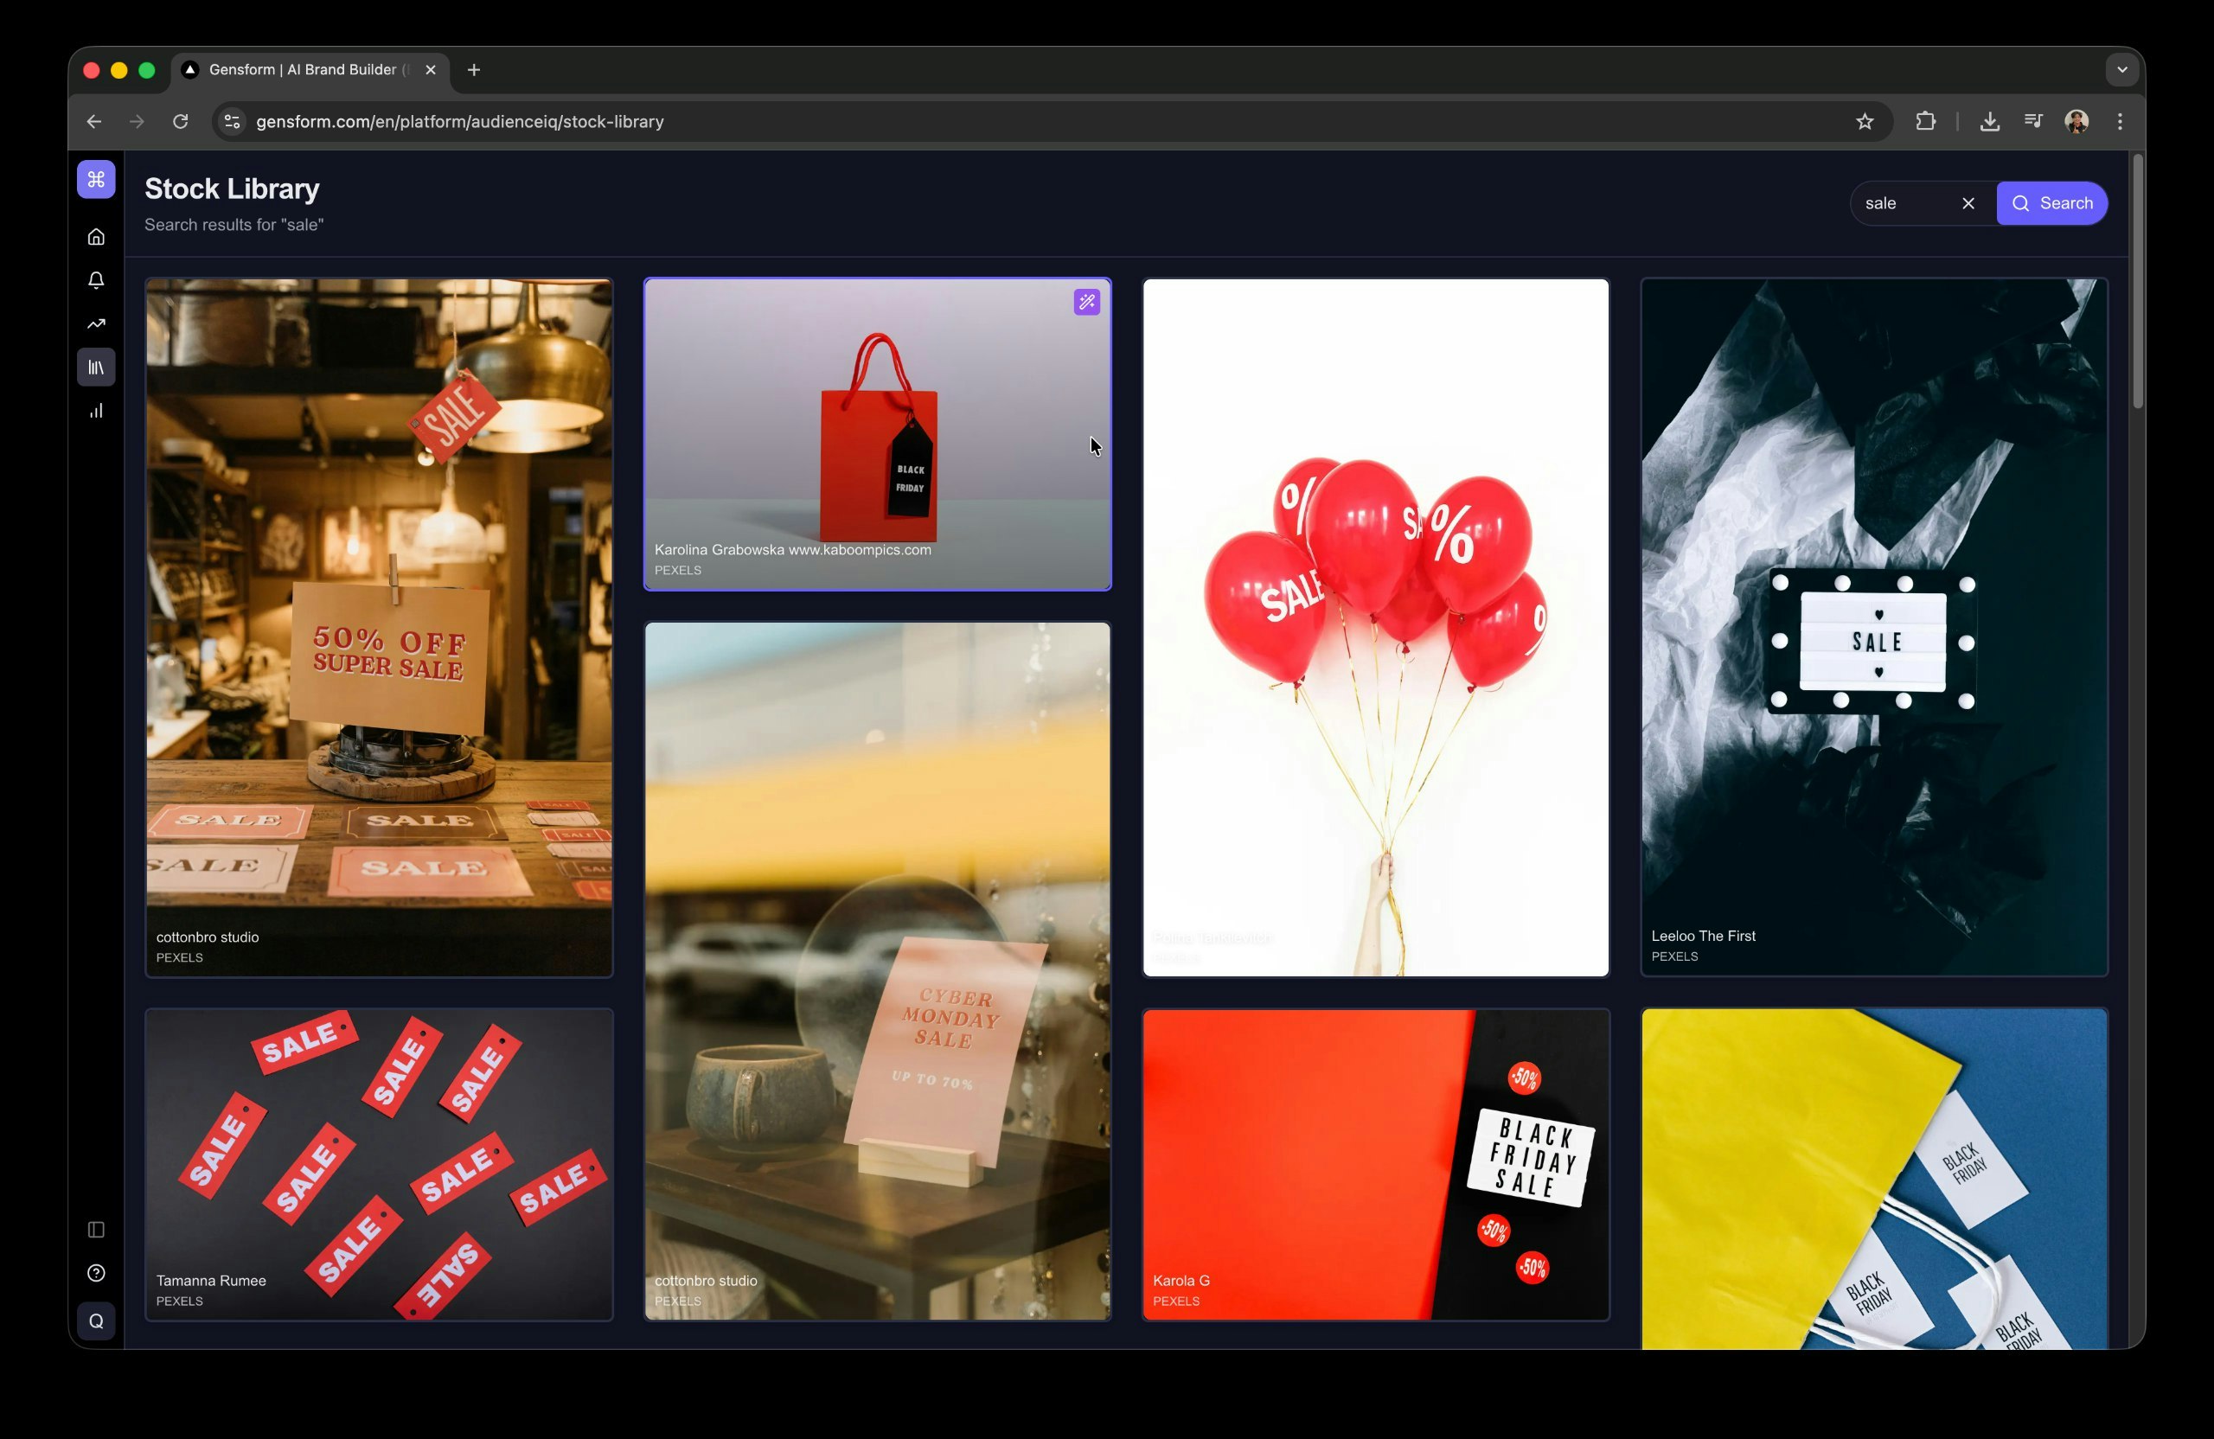Toggle the sidebar collapse panel icon
Screen dimensions: 2214x1439
96,1230
